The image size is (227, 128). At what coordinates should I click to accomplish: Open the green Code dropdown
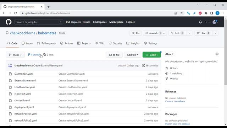coord(152,55)
